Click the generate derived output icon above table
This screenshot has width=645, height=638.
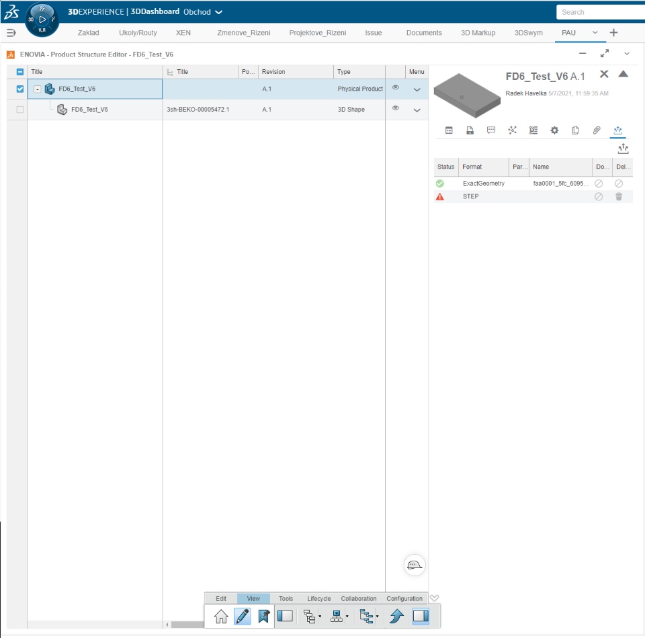click(623, 149)
